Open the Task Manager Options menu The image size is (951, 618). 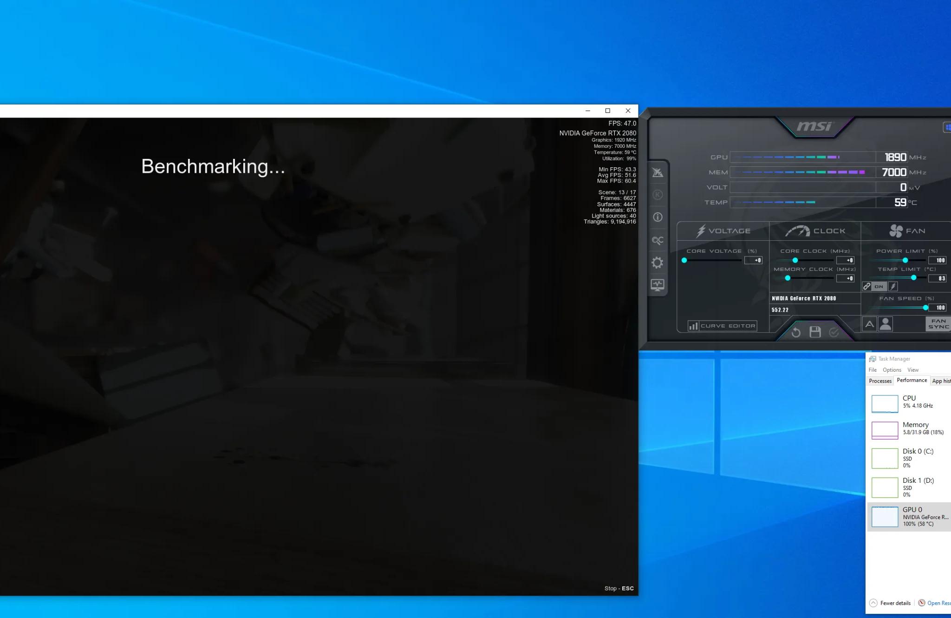[892, 370]
